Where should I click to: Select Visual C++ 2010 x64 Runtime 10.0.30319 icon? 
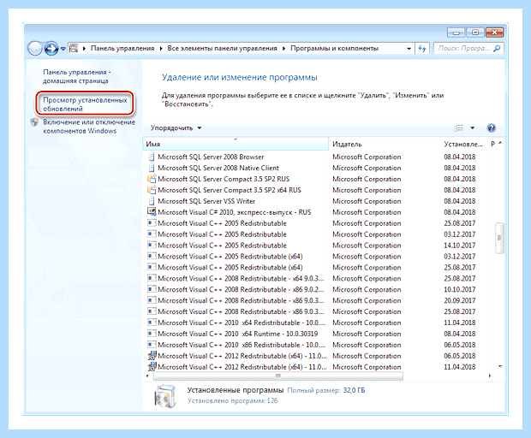(152, 334)
